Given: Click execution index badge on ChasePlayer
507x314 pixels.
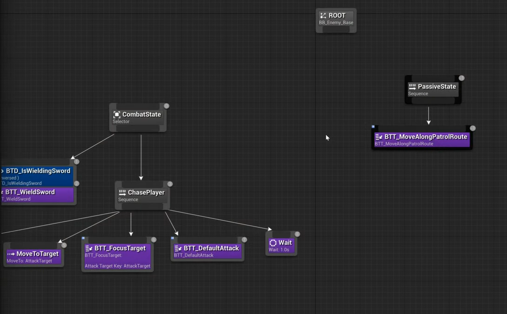Looking at the screenshot, I should (x=170, y=184).
